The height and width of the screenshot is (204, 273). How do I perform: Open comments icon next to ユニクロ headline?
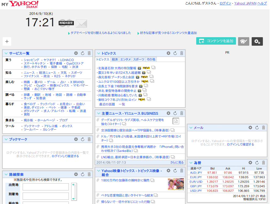click(x=152, y=81)
